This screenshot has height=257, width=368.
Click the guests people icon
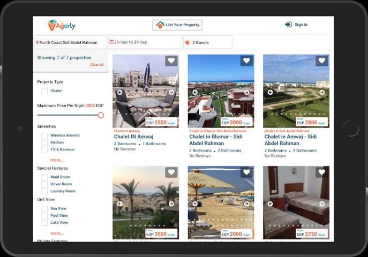tap(187, 42)
